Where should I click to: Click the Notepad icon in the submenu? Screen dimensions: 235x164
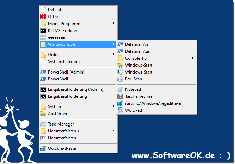click(x=120, y=89)
